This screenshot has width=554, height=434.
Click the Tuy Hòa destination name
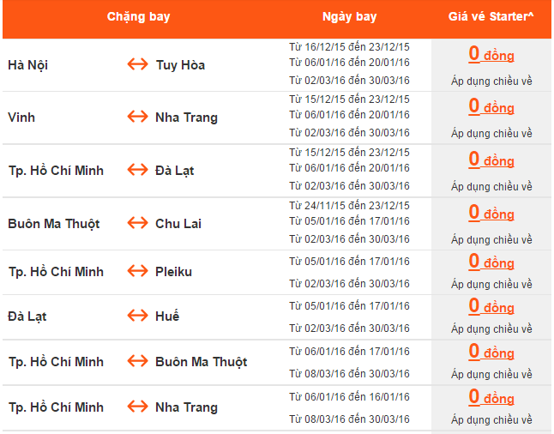click(180, 65)
